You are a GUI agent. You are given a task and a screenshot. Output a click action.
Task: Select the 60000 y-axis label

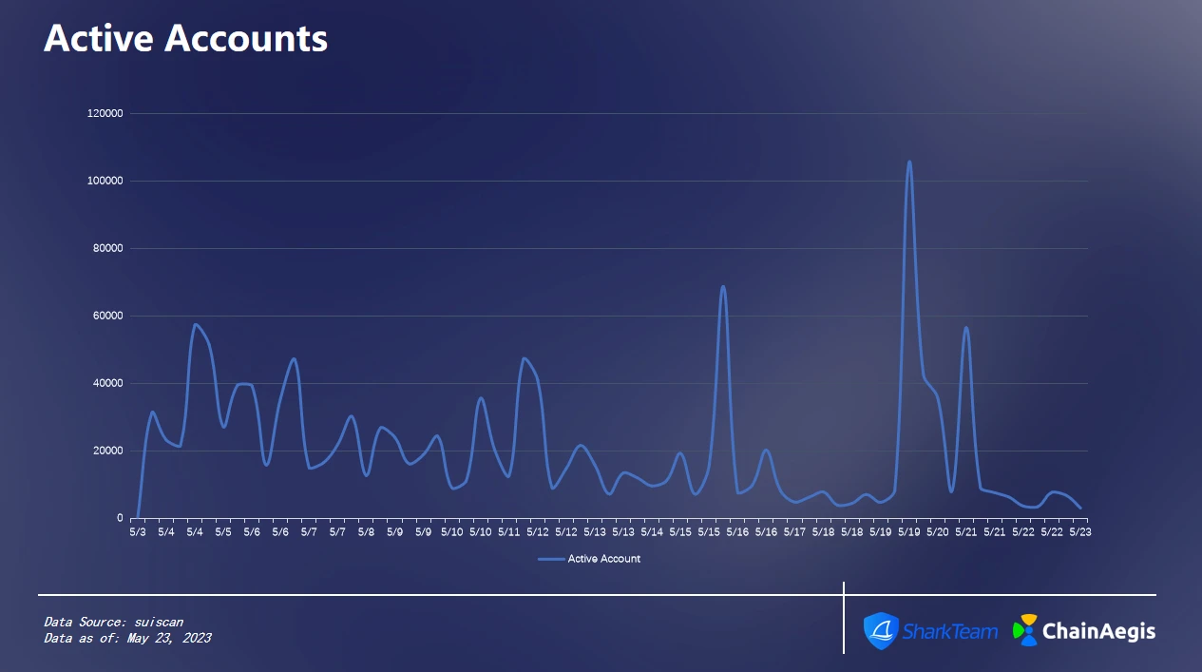tap(108, 316)
